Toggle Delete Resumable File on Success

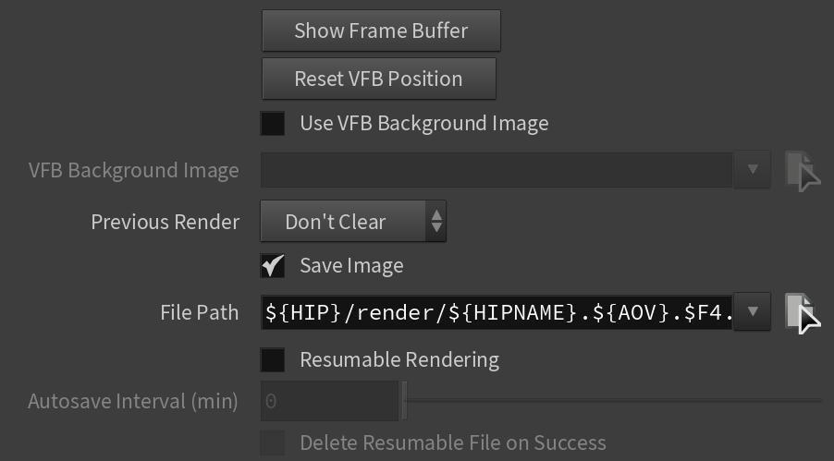coord(273,443)
